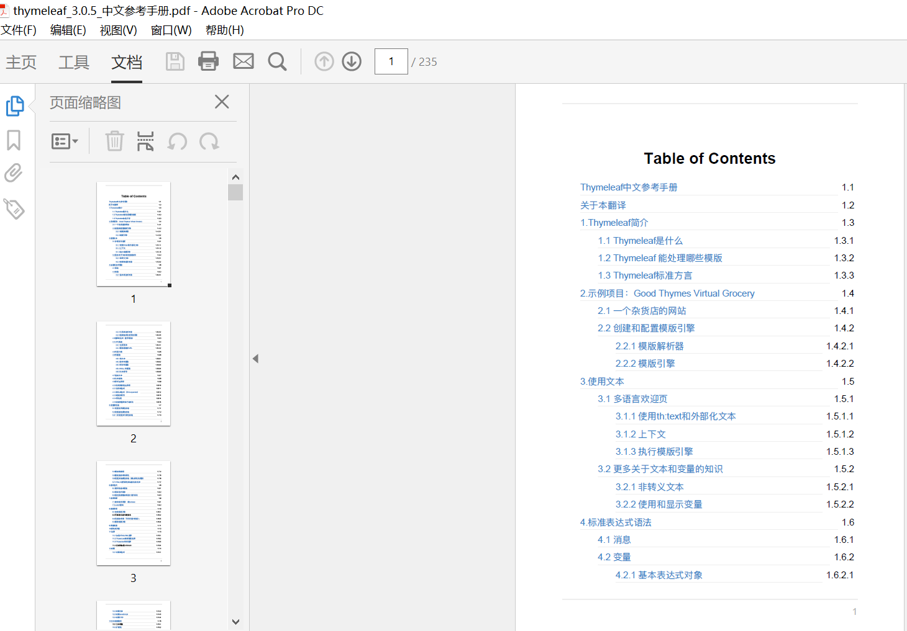The image size is (907, 631).
Task: Open the Bookmarks panel icon
Action: [14, 140]
